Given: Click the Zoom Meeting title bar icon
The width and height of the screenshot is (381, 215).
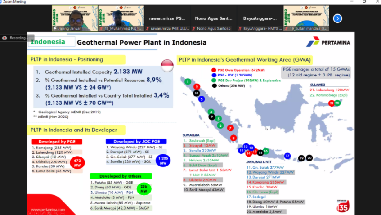Looking at the screenshot, I should 3,2.
